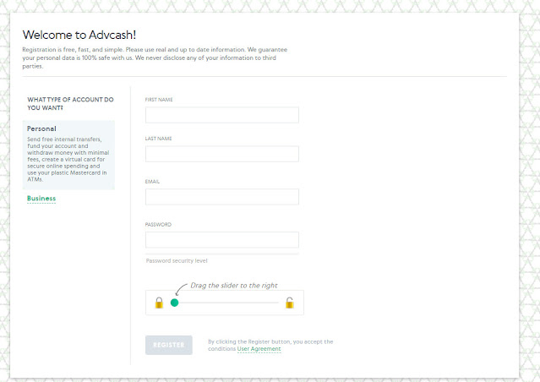Screen dimensions: 540x382
Task: Click the locked padlock icon by the slider
Action: click(159, 303)
